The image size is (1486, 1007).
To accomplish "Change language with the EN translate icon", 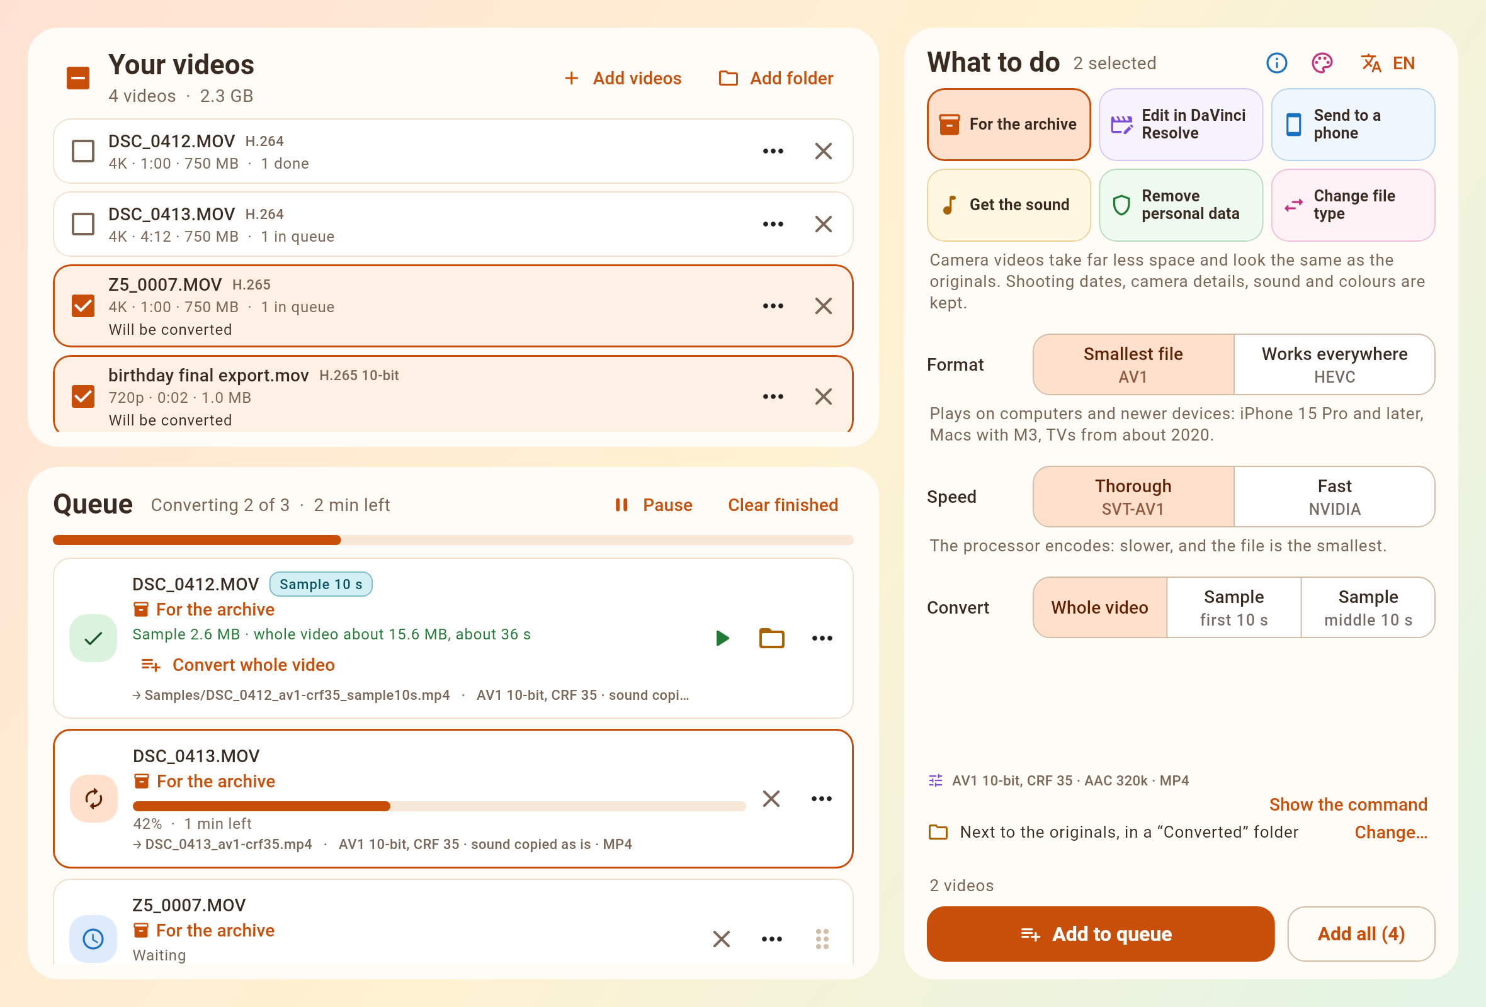I will [x=1388, y=62].
